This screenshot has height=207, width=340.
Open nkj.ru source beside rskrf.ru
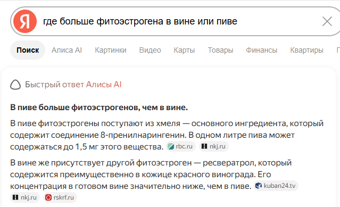[x=25, y=197]
